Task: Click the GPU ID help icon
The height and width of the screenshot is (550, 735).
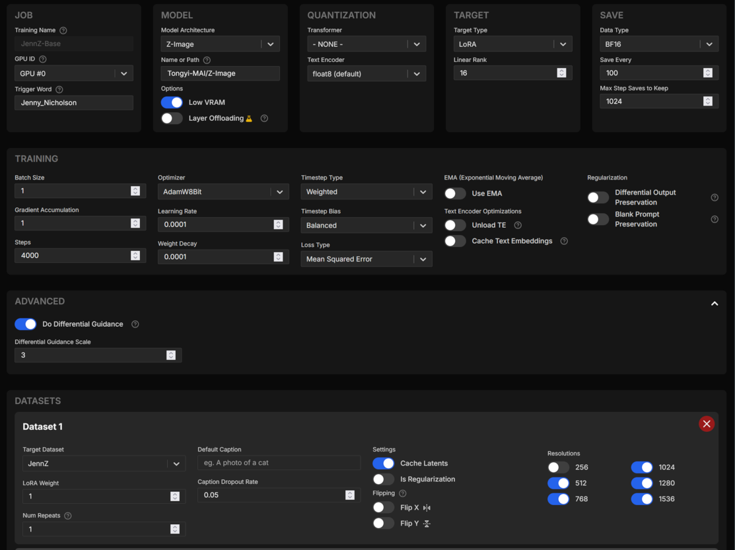Action: pos(43,59)
